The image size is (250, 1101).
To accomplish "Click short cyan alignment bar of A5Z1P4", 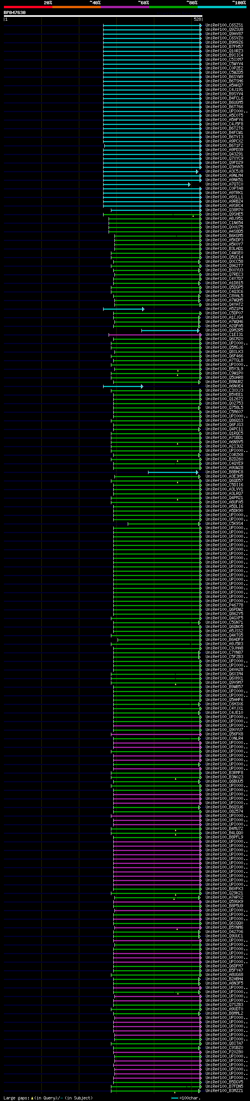I will coord(123,309).
